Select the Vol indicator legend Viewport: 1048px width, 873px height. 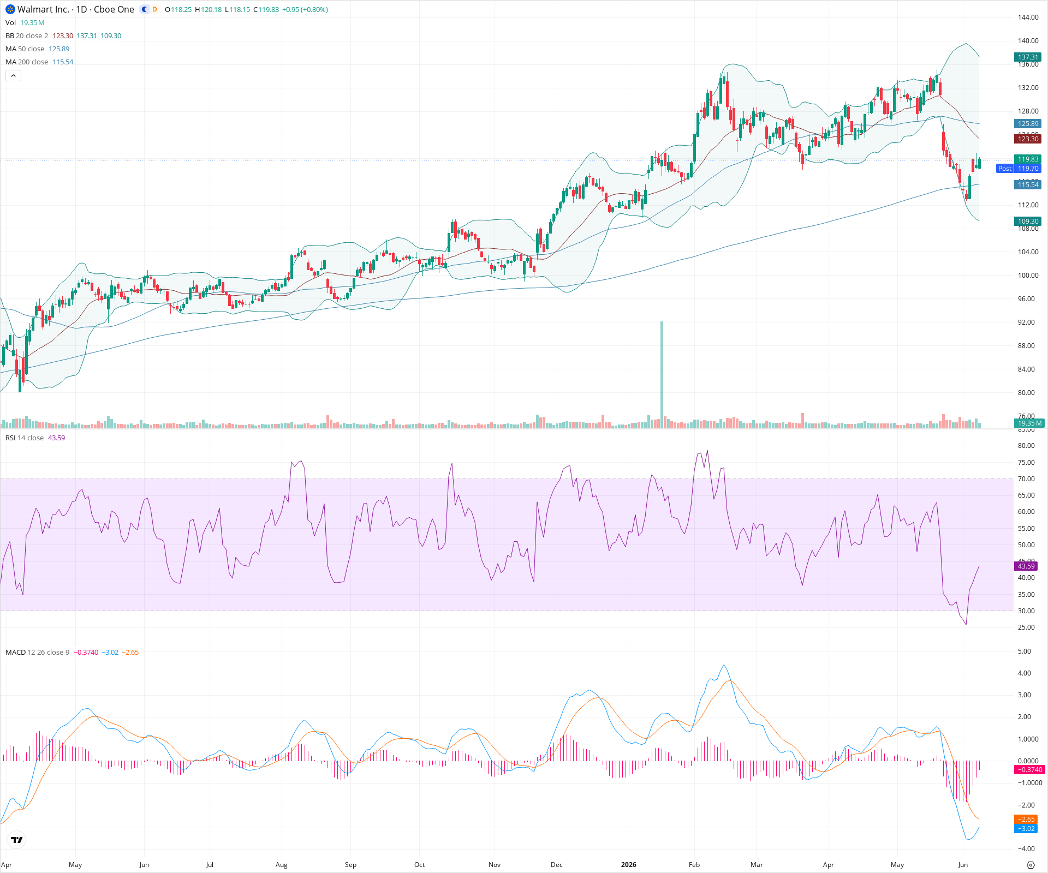pyautogui.click(x=10, y=22)
